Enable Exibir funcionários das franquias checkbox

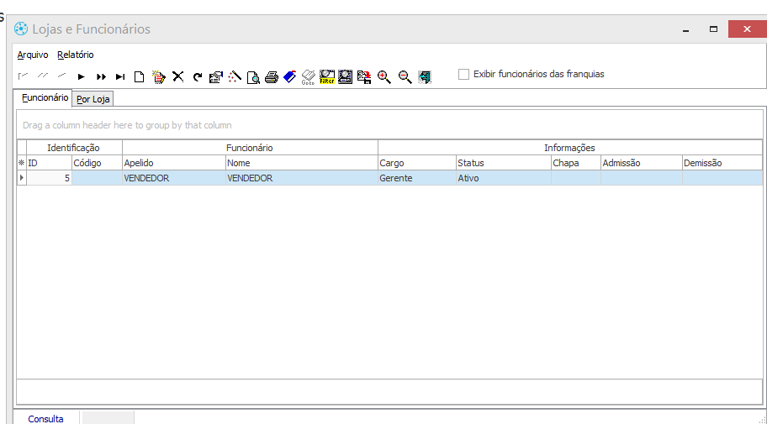pos(463,74)
